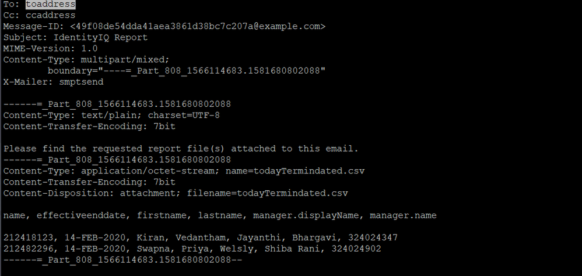Click the effectiveenddate column header
Screen dimensions: 582x276
pyautogui.click(x=80, y=215)
